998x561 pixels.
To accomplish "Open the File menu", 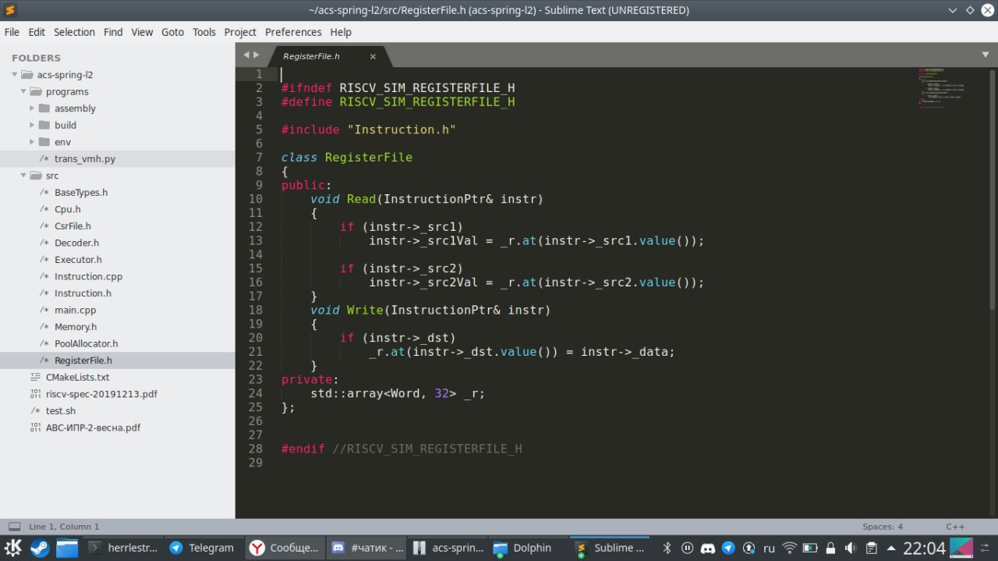I will [x=12, y=32].
